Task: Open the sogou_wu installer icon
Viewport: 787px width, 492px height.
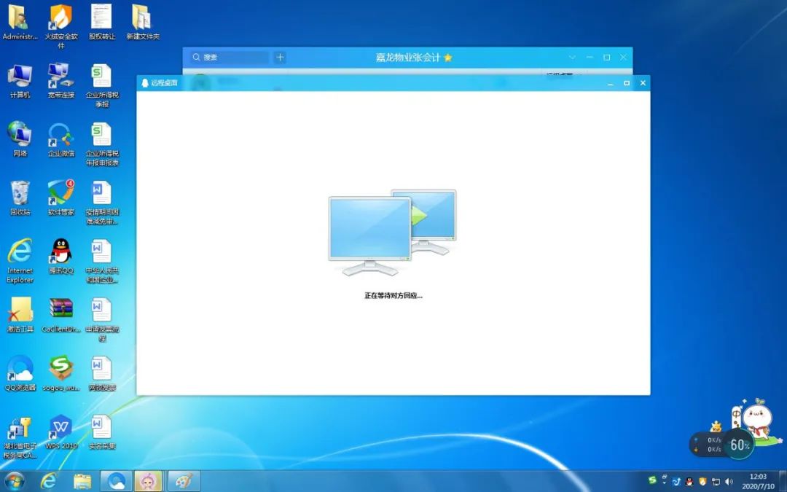Action: 61,373
